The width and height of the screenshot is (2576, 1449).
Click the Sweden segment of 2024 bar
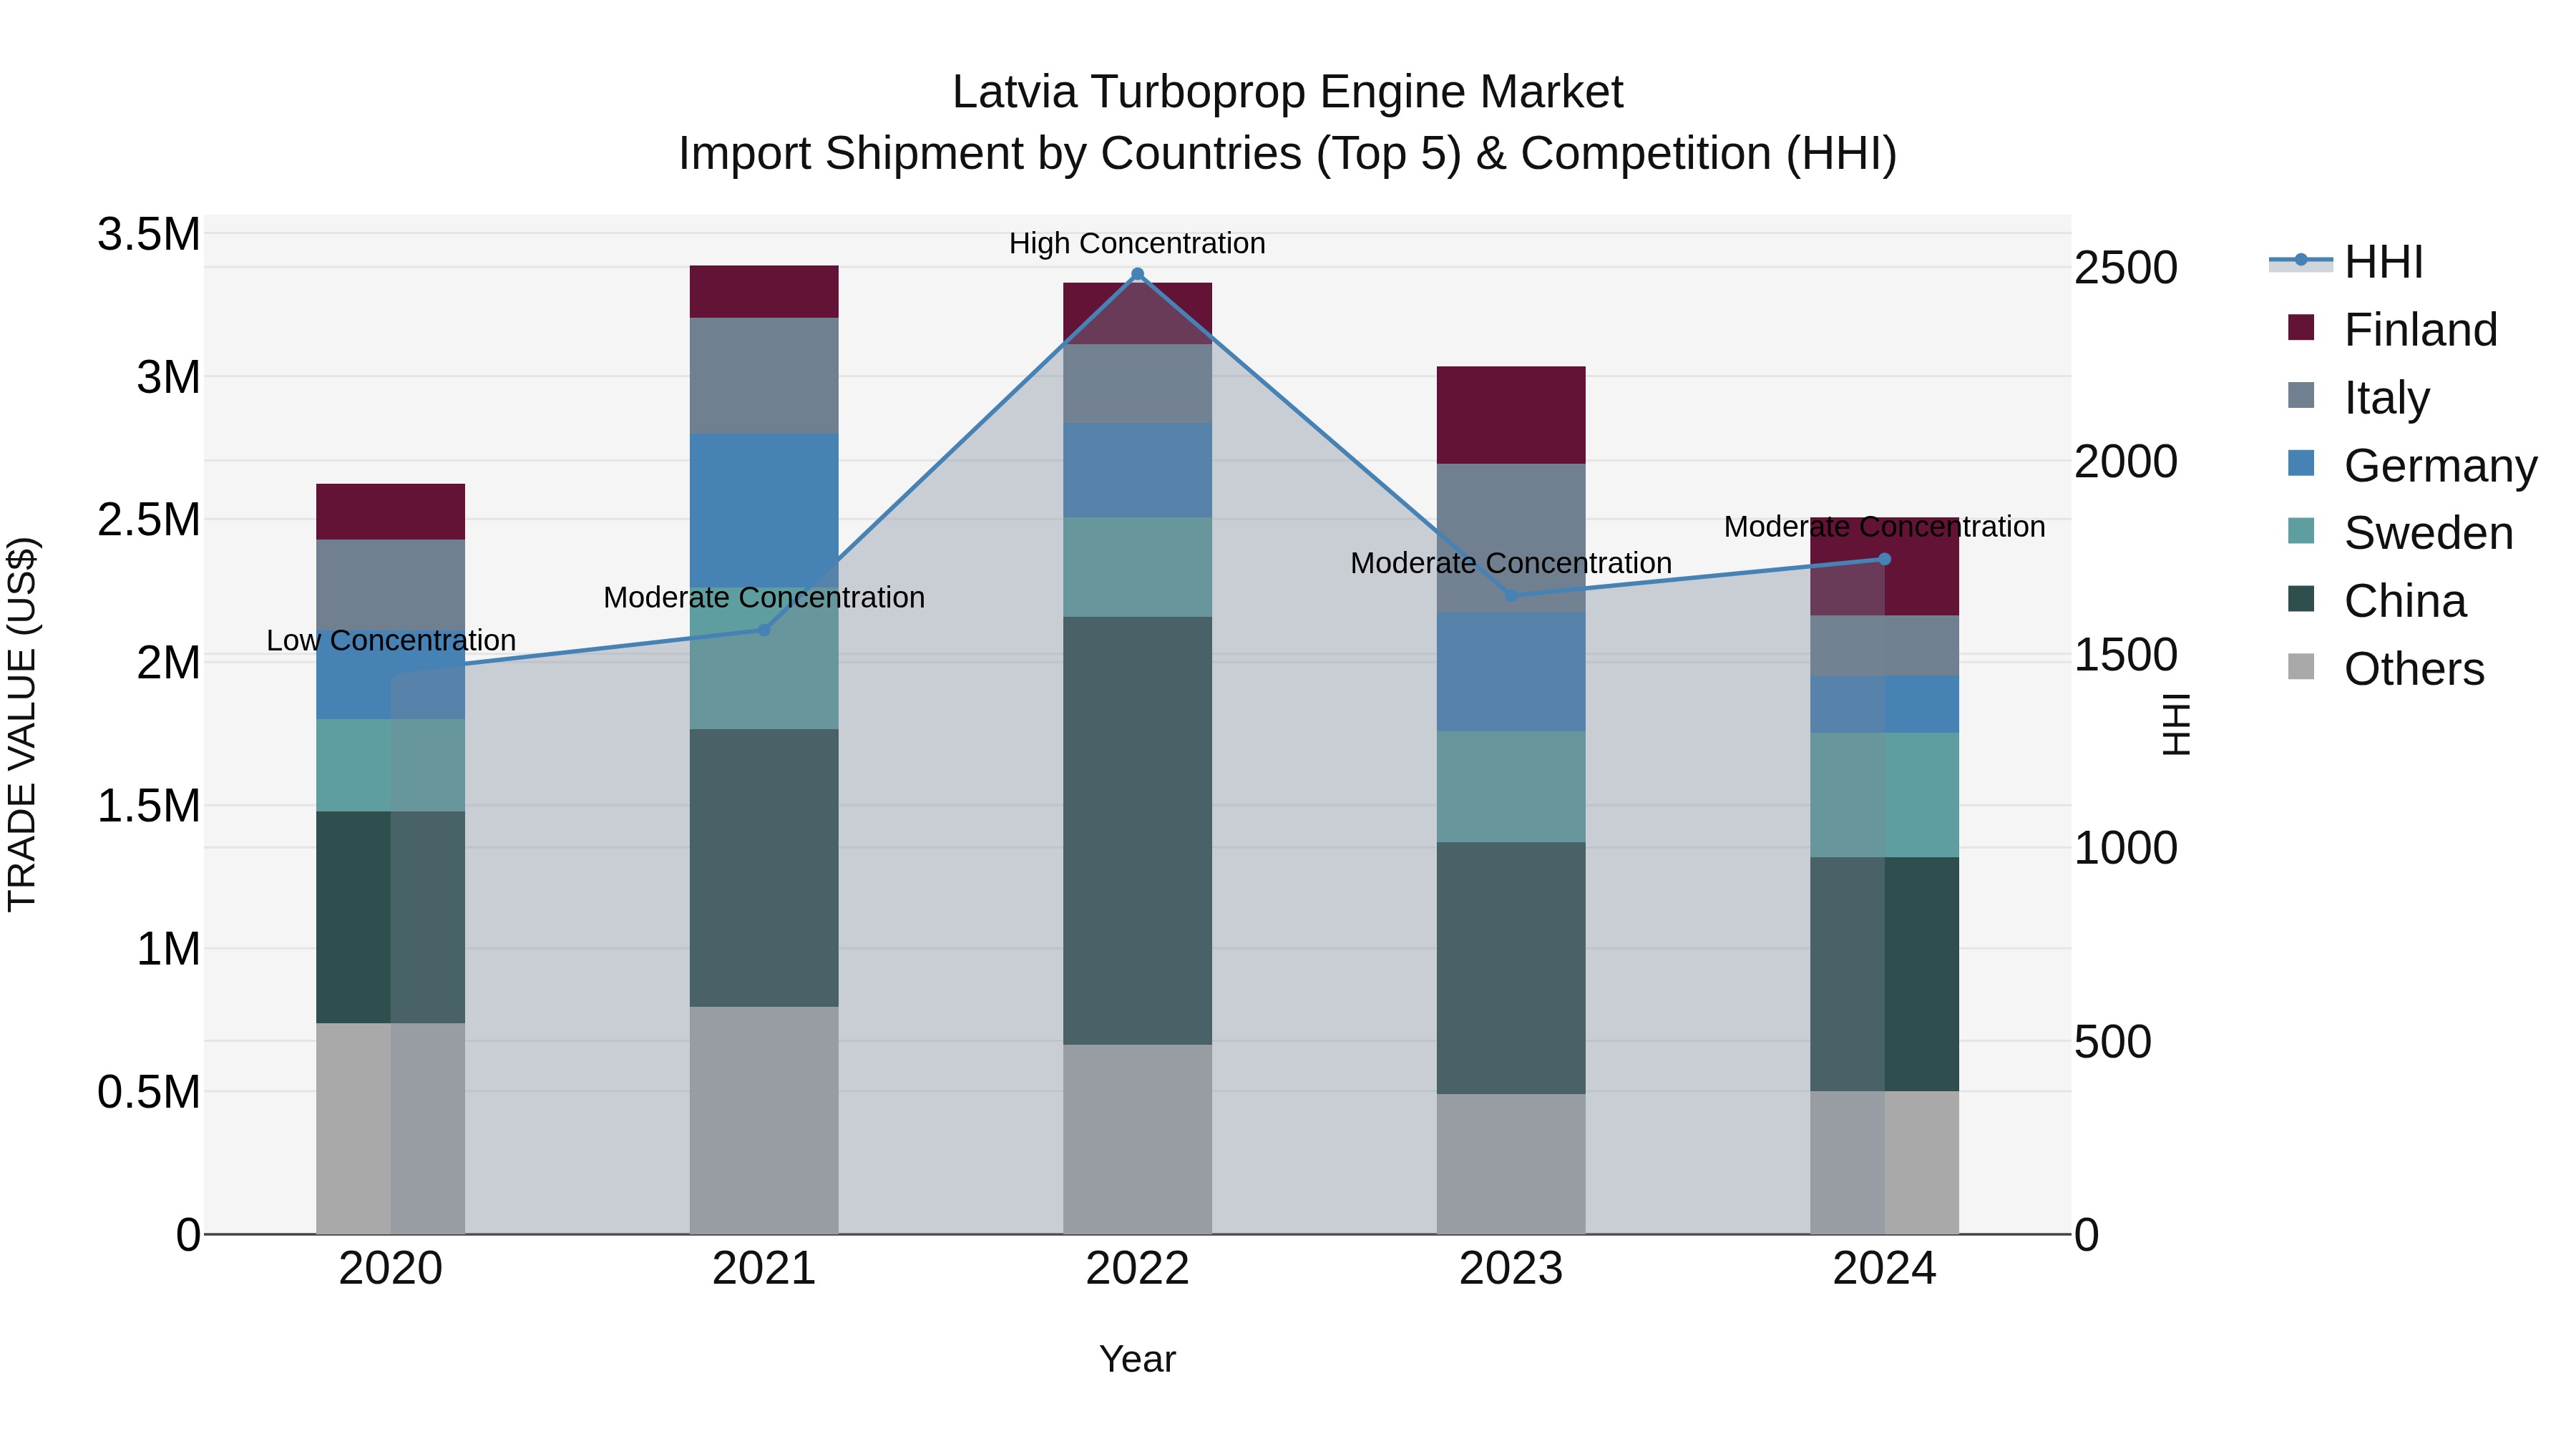(x=1884, y=795)
